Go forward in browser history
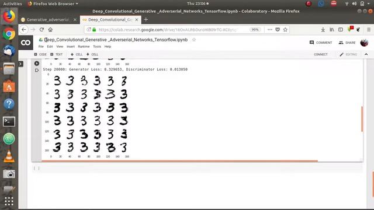 click(33, 30)
